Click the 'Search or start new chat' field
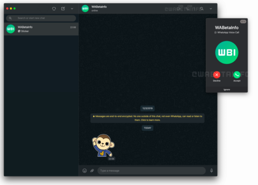The height and width of the screenshot is (185, 258). [43, 18]
